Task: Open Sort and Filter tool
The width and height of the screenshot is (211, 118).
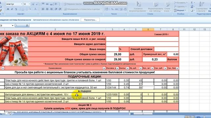Action: tap(201, 7)
